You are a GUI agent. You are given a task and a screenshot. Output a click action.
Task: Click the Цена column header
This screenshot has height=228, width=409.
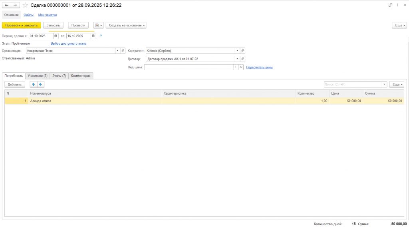pos(346,93)
